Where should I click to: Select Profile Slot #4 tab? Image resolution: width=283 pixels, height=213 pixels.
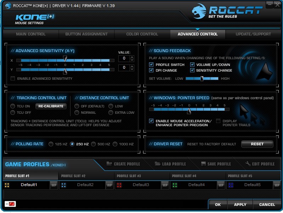click(198, 176)
